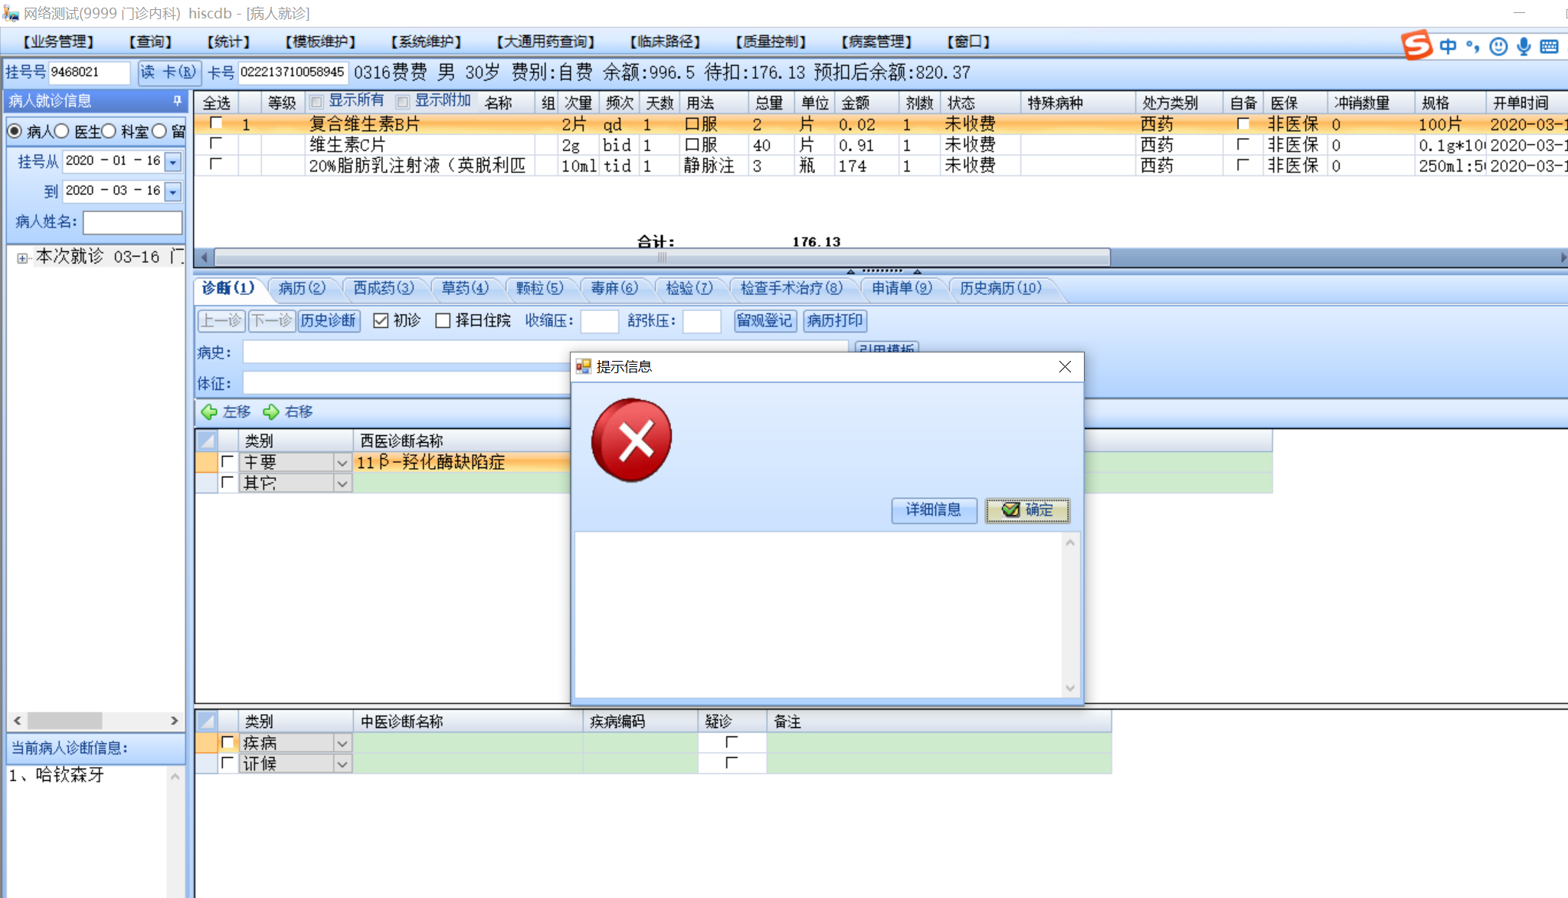Click the 详细信息 button

[933, 510]
